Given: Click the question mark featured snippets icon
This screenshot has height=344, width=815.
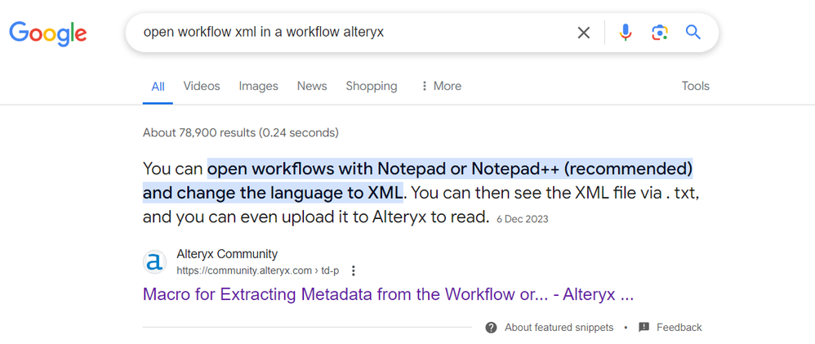Looking at the screenshot, I should (x=491, y=328).
